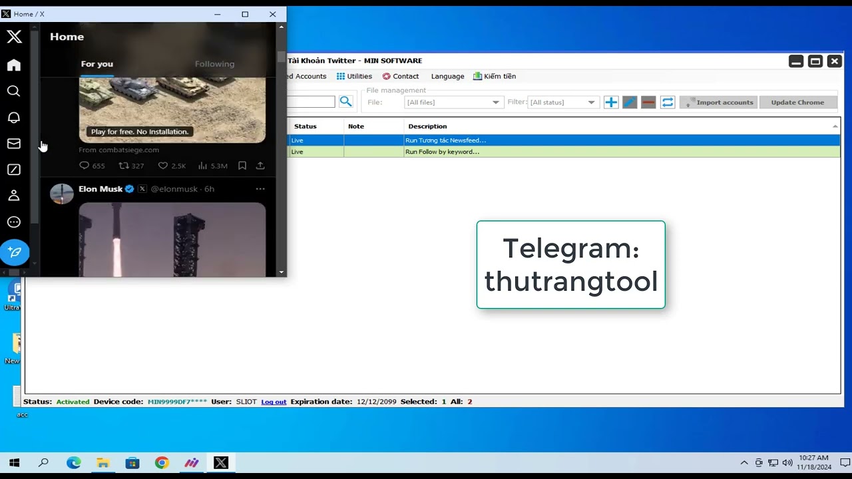The height and width of the screenshot is (479, 852).
Task: Click the blue compose Post button
Action: [x=15, y=252]
